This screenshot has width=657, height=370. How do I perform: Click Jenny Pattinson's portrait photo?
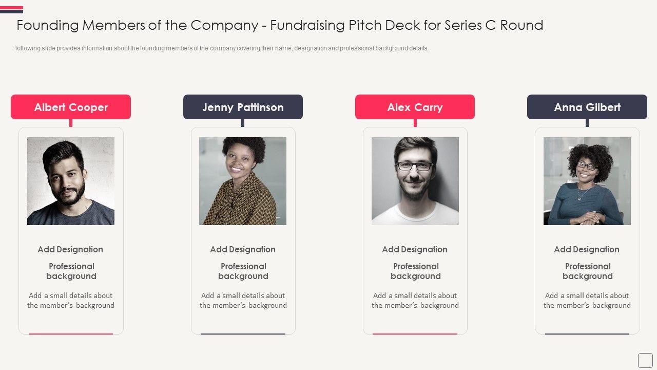click(243, 181)
